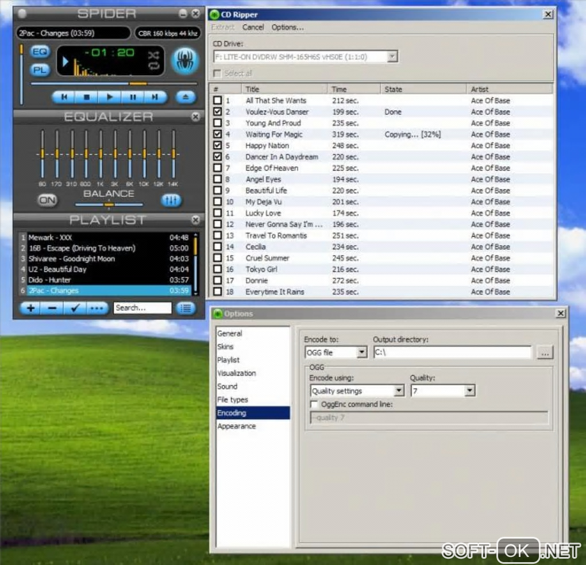Open equalizer presets button
The width and height of the screenshot is (586, 565).
pyautogui.click(x=171, y=200)
